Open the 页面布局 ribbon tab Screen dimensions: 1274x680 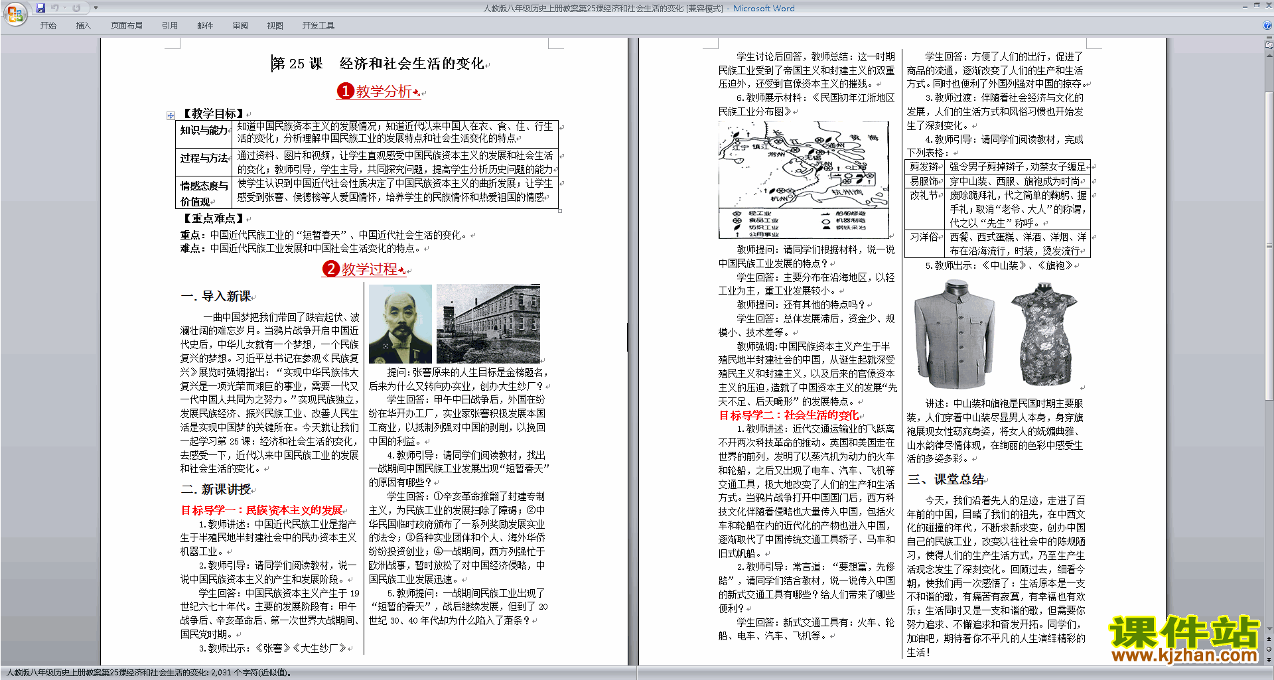[x=127, y=26]
